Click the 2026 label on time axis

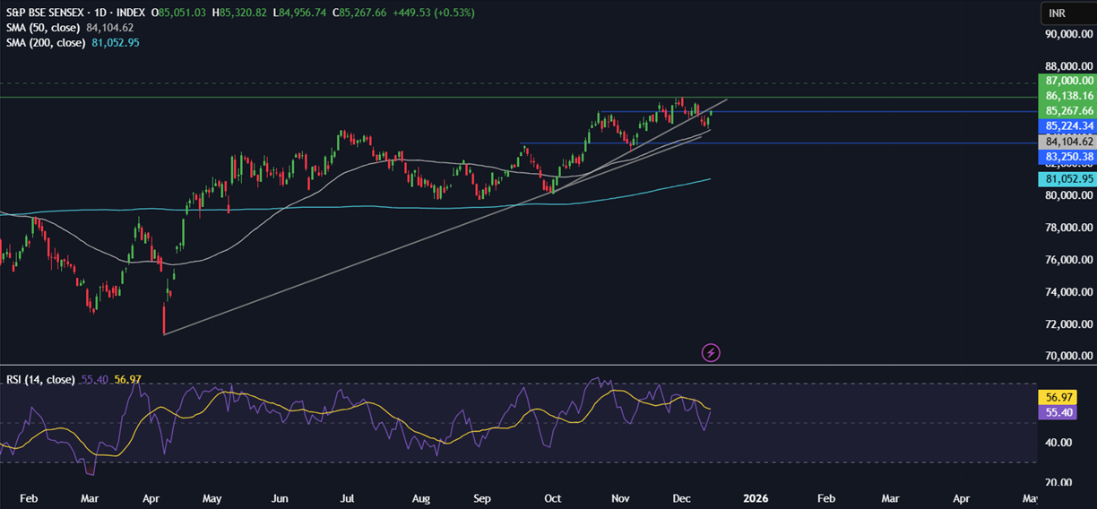(756, 497)
